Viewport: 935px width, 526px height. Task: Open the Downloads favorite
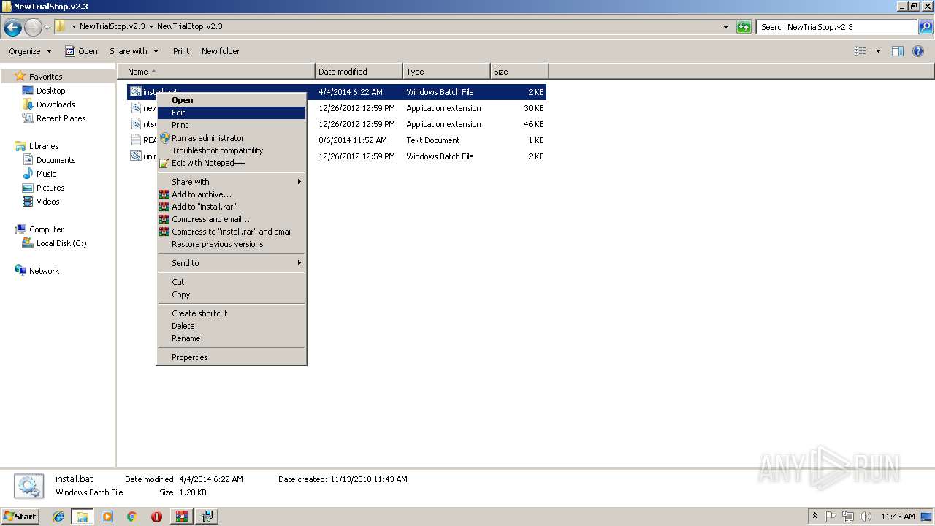[x=56, y=104]
